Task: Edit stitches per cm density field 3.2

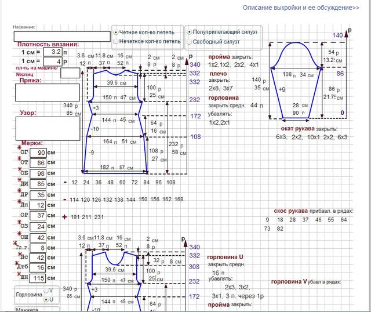Action: pos(53,52)
